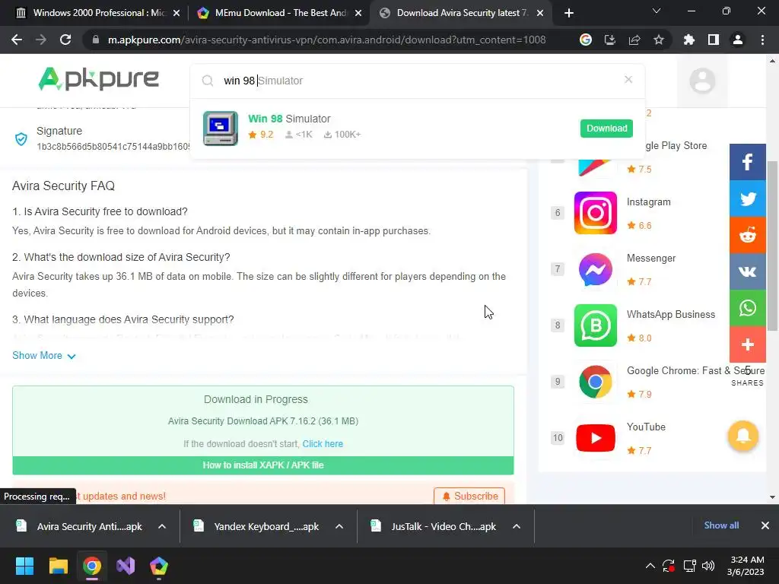Open Chrome three-dot menu

point(762,40)
